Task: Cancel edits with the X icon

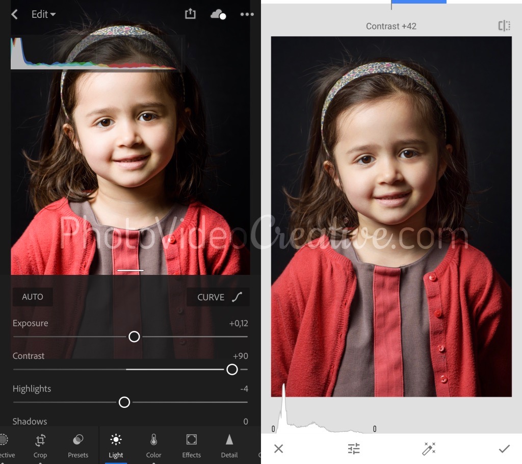Action: click(279, 449)
